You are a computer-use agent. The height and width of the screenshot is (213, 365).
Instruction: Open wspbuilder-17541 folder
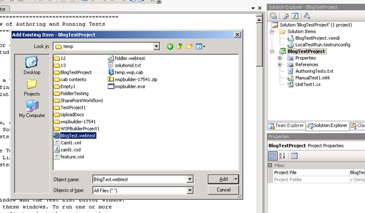(x=75, y=122)
